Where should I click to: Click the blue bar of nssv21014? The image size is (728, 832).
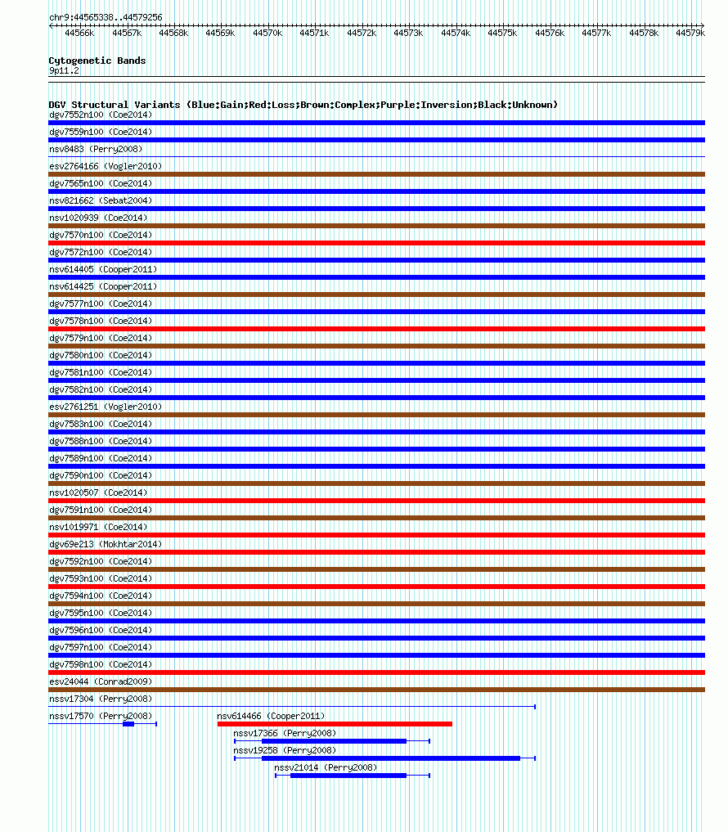click(348, 776)
